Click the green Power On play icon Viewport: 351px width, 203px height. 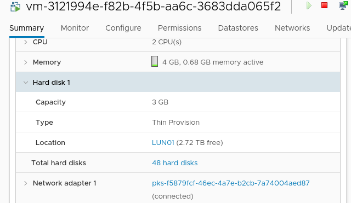(309, 5)
